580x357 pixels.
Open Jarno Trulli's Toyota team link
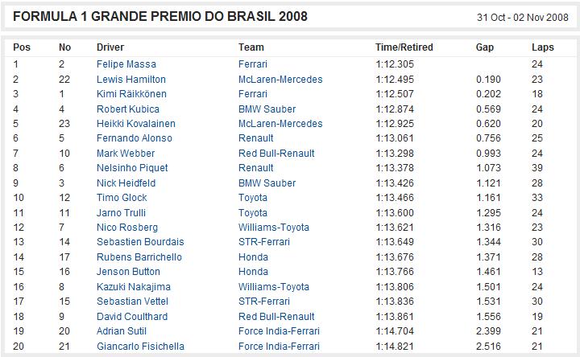253,212
